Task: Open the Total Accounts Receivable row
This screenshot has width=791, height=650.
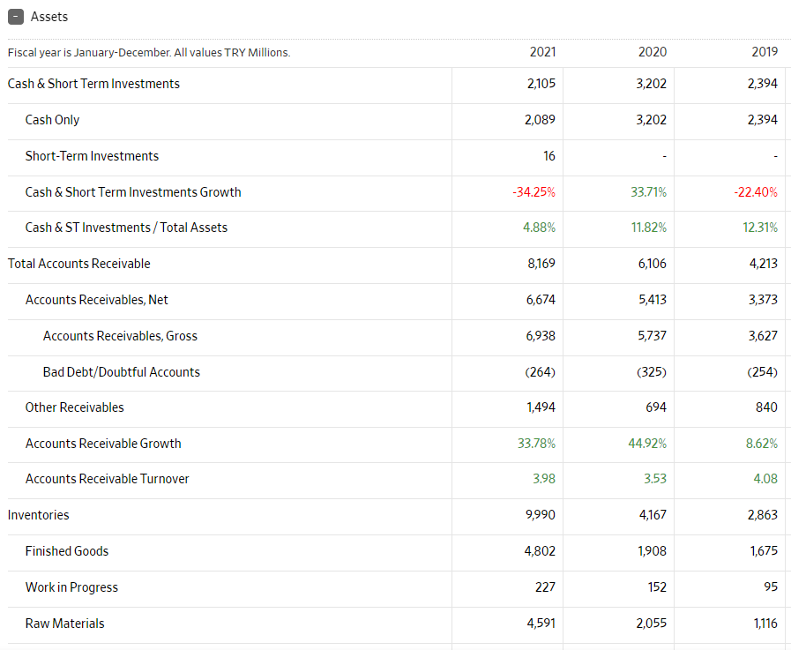Action: (x=76, y=264)
